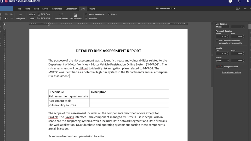Screen dimensions: 251x141
Task: Click the Fit To Page icon
Action: (39, 14)
